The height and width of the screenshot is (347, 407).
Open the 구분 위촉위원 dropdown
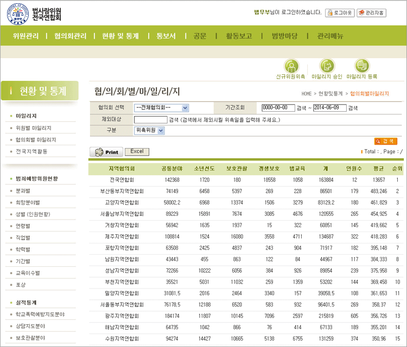tap(149, 130)
